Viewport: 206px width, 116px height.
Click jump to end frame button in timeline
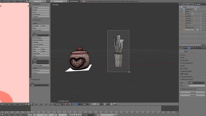click(81, 115)
